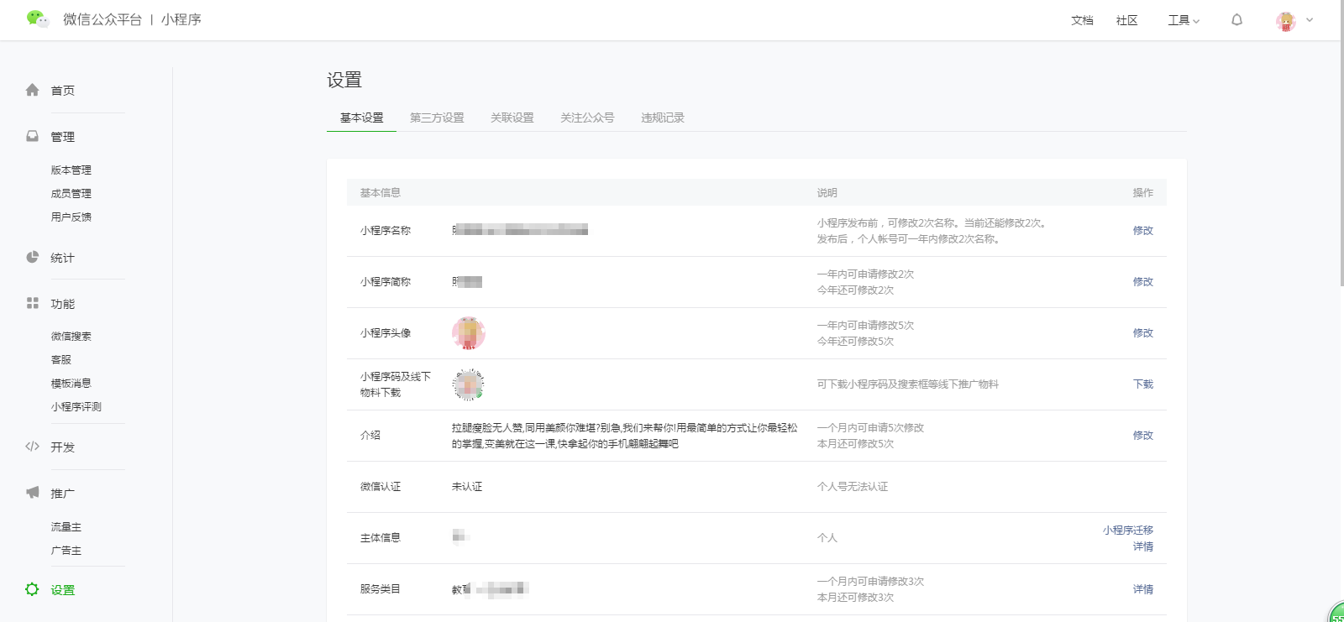Open 成员管理 in sidebar
The image size is (1344, 622).
coord(71,194)
